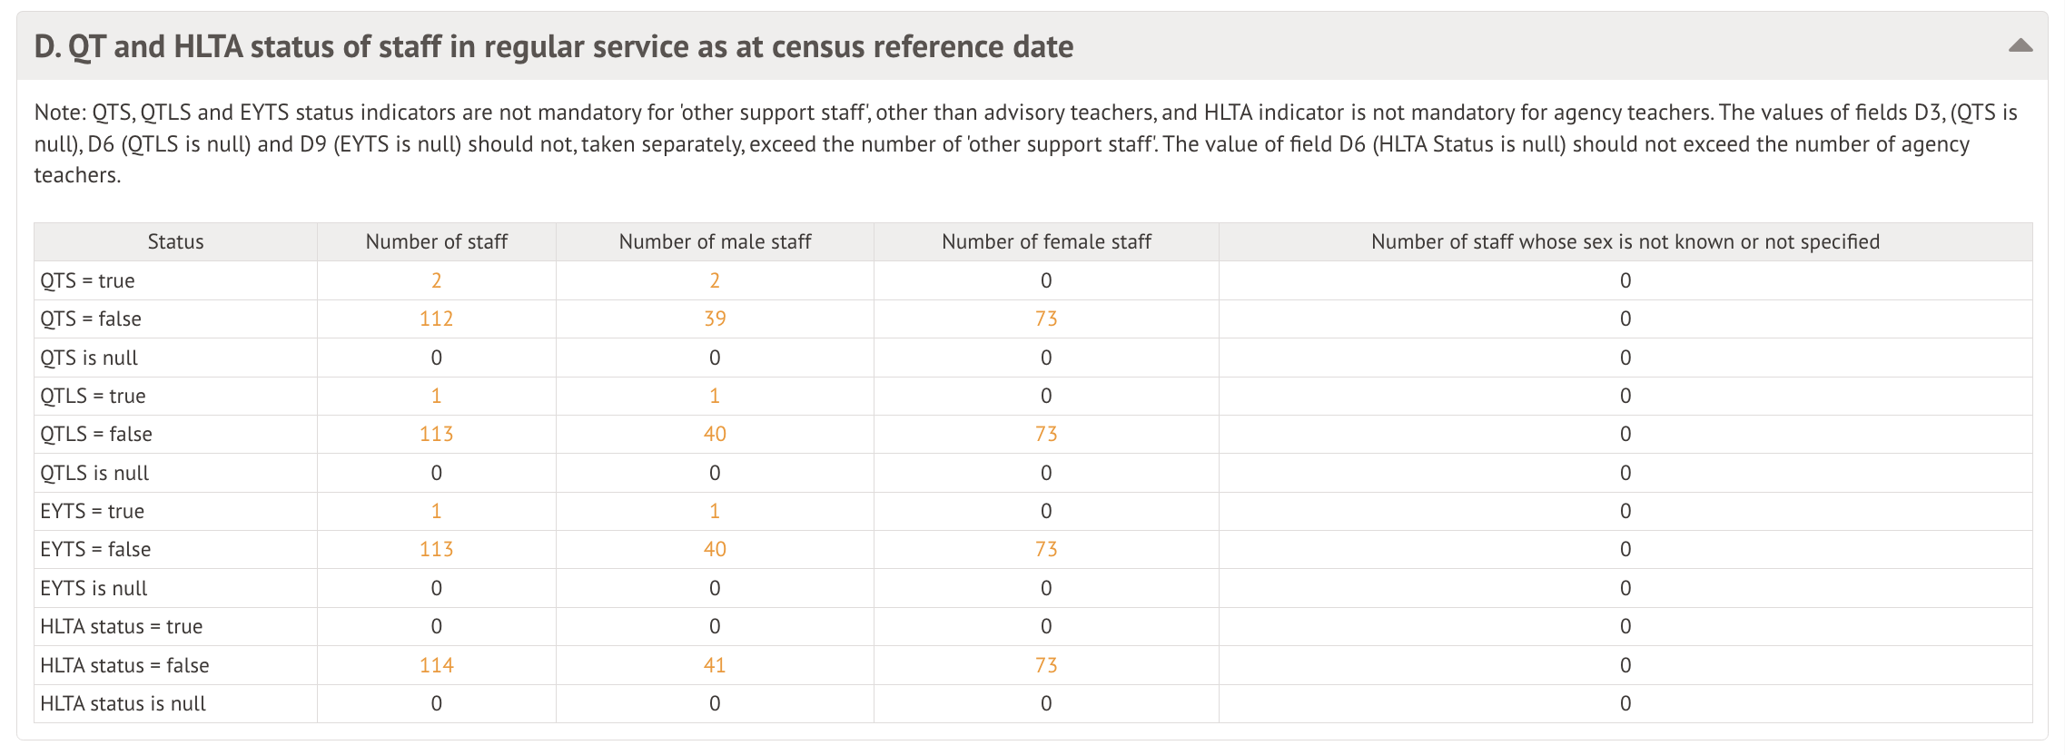Open QTS = false female staff count
This screenshot has width=2065, height=755.
[1046, 319]
